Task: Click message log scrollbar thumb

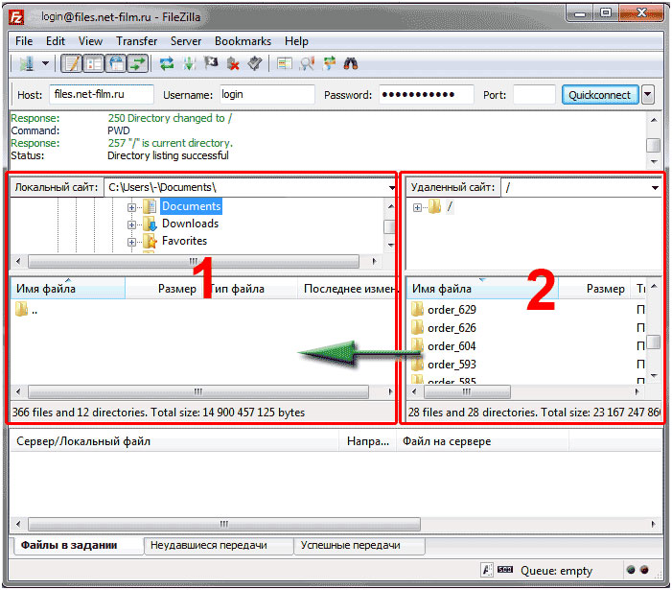Action: [653, 145]
